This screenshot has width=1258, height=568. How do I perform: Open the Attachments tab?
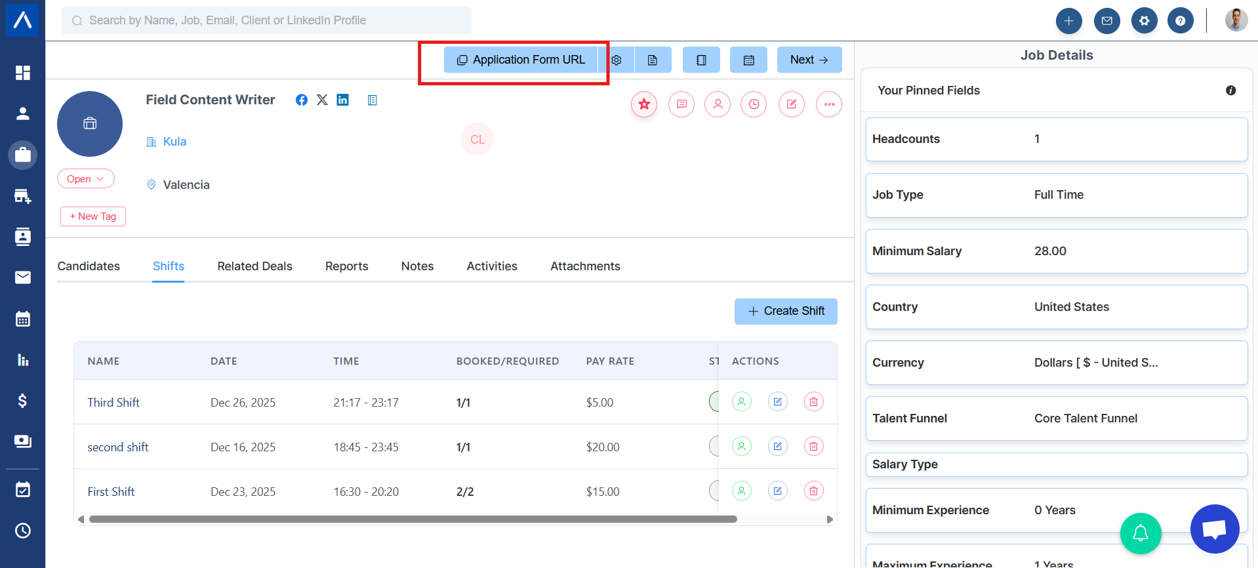click(x=585, y=266)
